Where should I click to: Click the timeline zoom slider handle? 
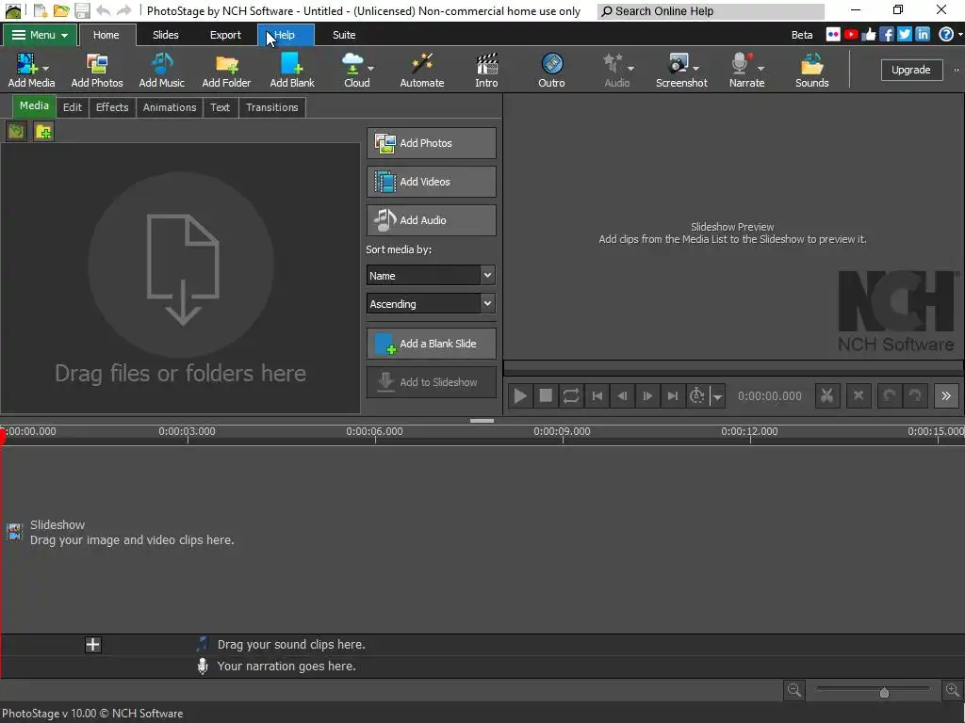[884, 692]
